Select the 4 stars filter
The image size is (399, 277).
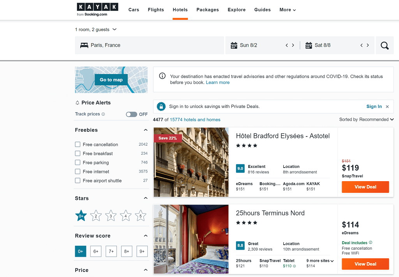(125, 216)
